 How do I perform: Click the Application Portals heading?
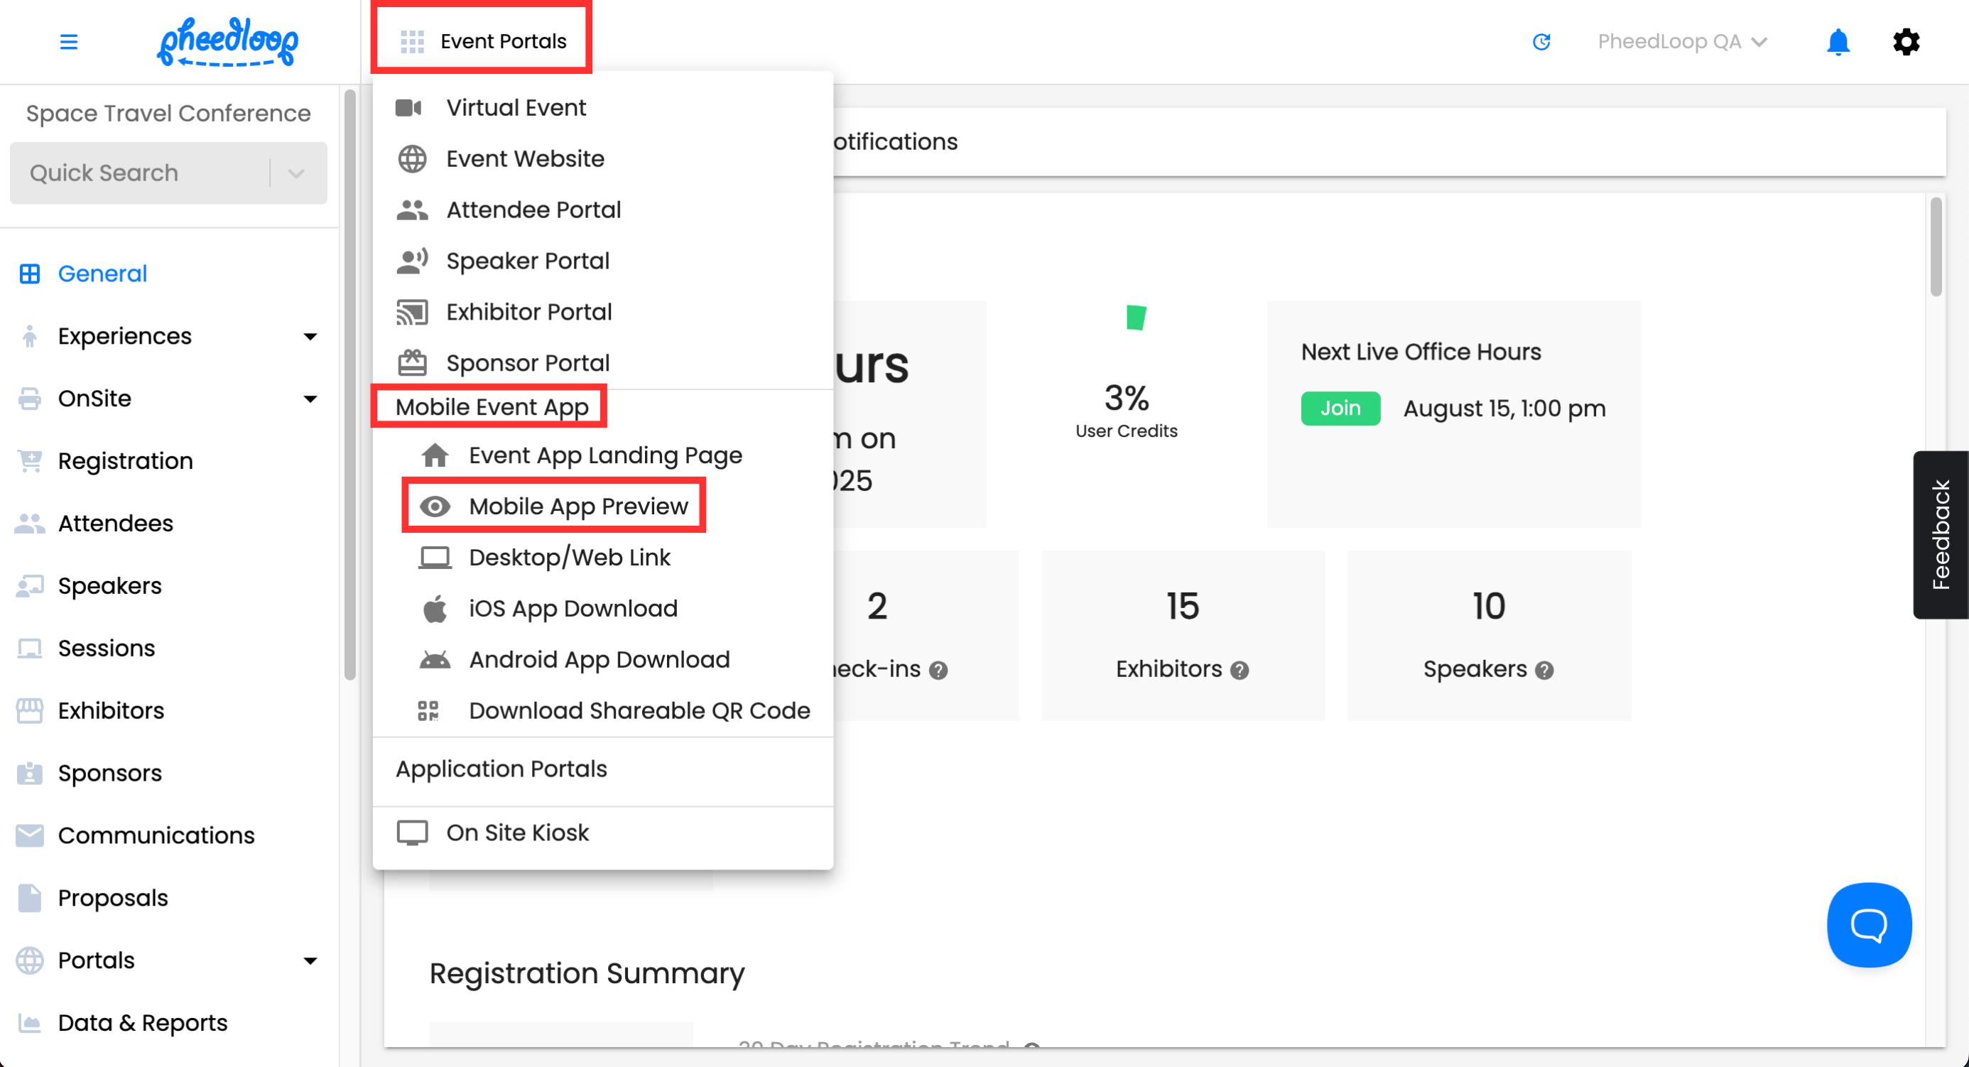pos(501,769)
